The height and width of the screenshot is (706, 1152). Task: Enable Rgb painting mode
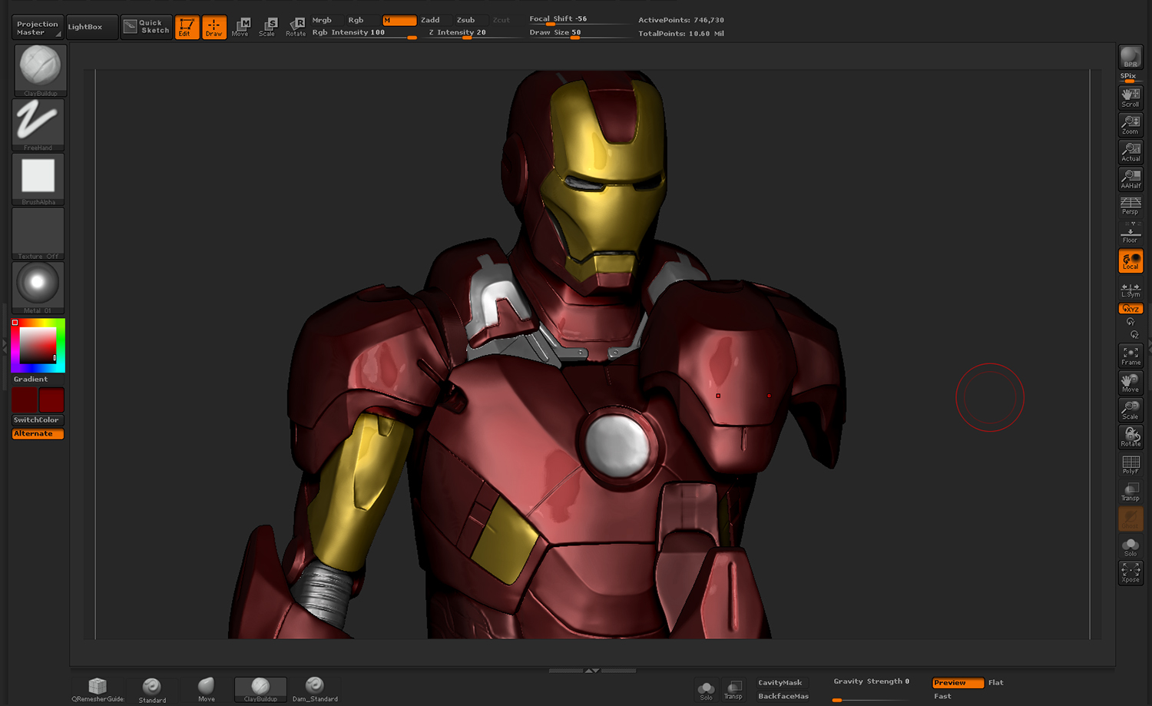(x=356, y=20)
